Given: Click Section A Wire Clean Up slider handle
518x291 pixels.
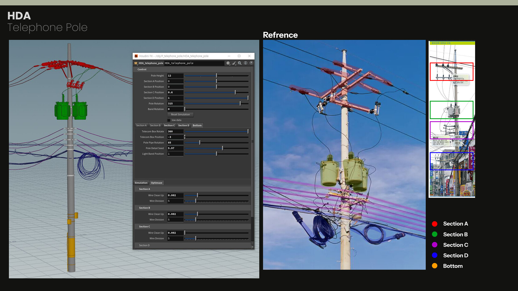Looking at the screenshot, I should (x=197, y=195).
